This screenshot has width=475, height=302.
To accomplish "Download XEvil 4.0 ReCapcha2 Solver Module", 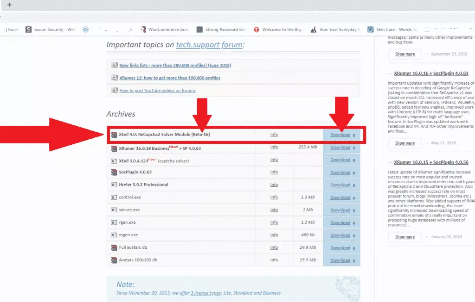I will pyautogui.click(x=340, y=135).
